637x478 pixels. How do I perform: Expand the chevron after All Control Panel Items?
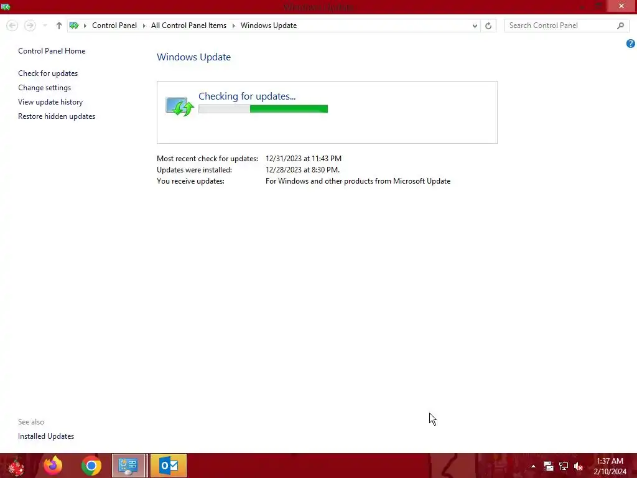point(234,26)
